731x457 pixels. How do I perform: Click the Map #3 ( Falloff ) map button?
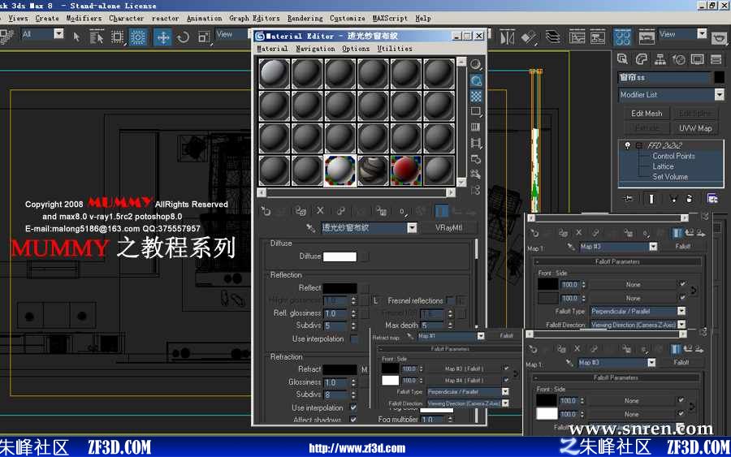[x=464, y=369]
